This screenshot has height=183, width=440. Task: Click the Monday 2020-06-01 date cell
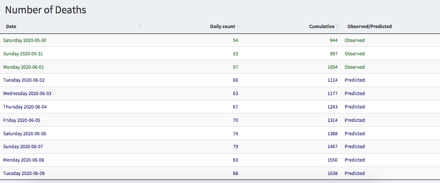point(23,67)
